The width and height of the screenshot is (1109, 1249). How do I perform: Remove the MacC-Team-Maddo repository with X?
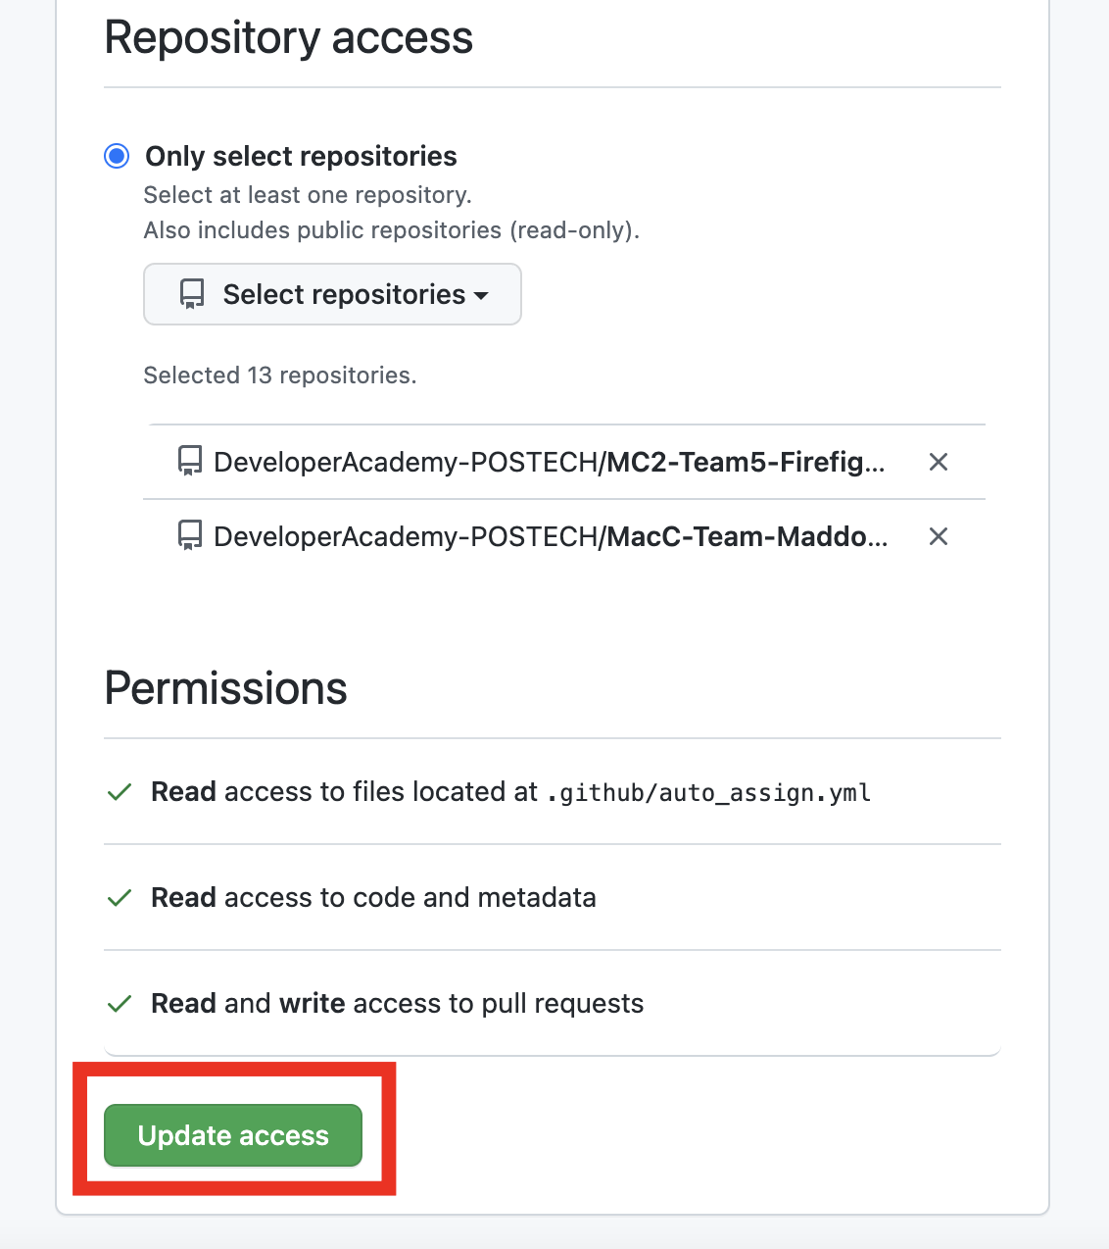pyautogui.click(x=938, y=536)
